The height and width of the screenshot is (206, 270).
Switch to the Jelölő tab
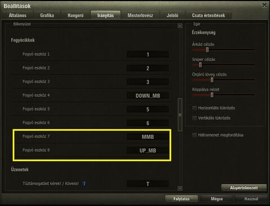(172, 15)
